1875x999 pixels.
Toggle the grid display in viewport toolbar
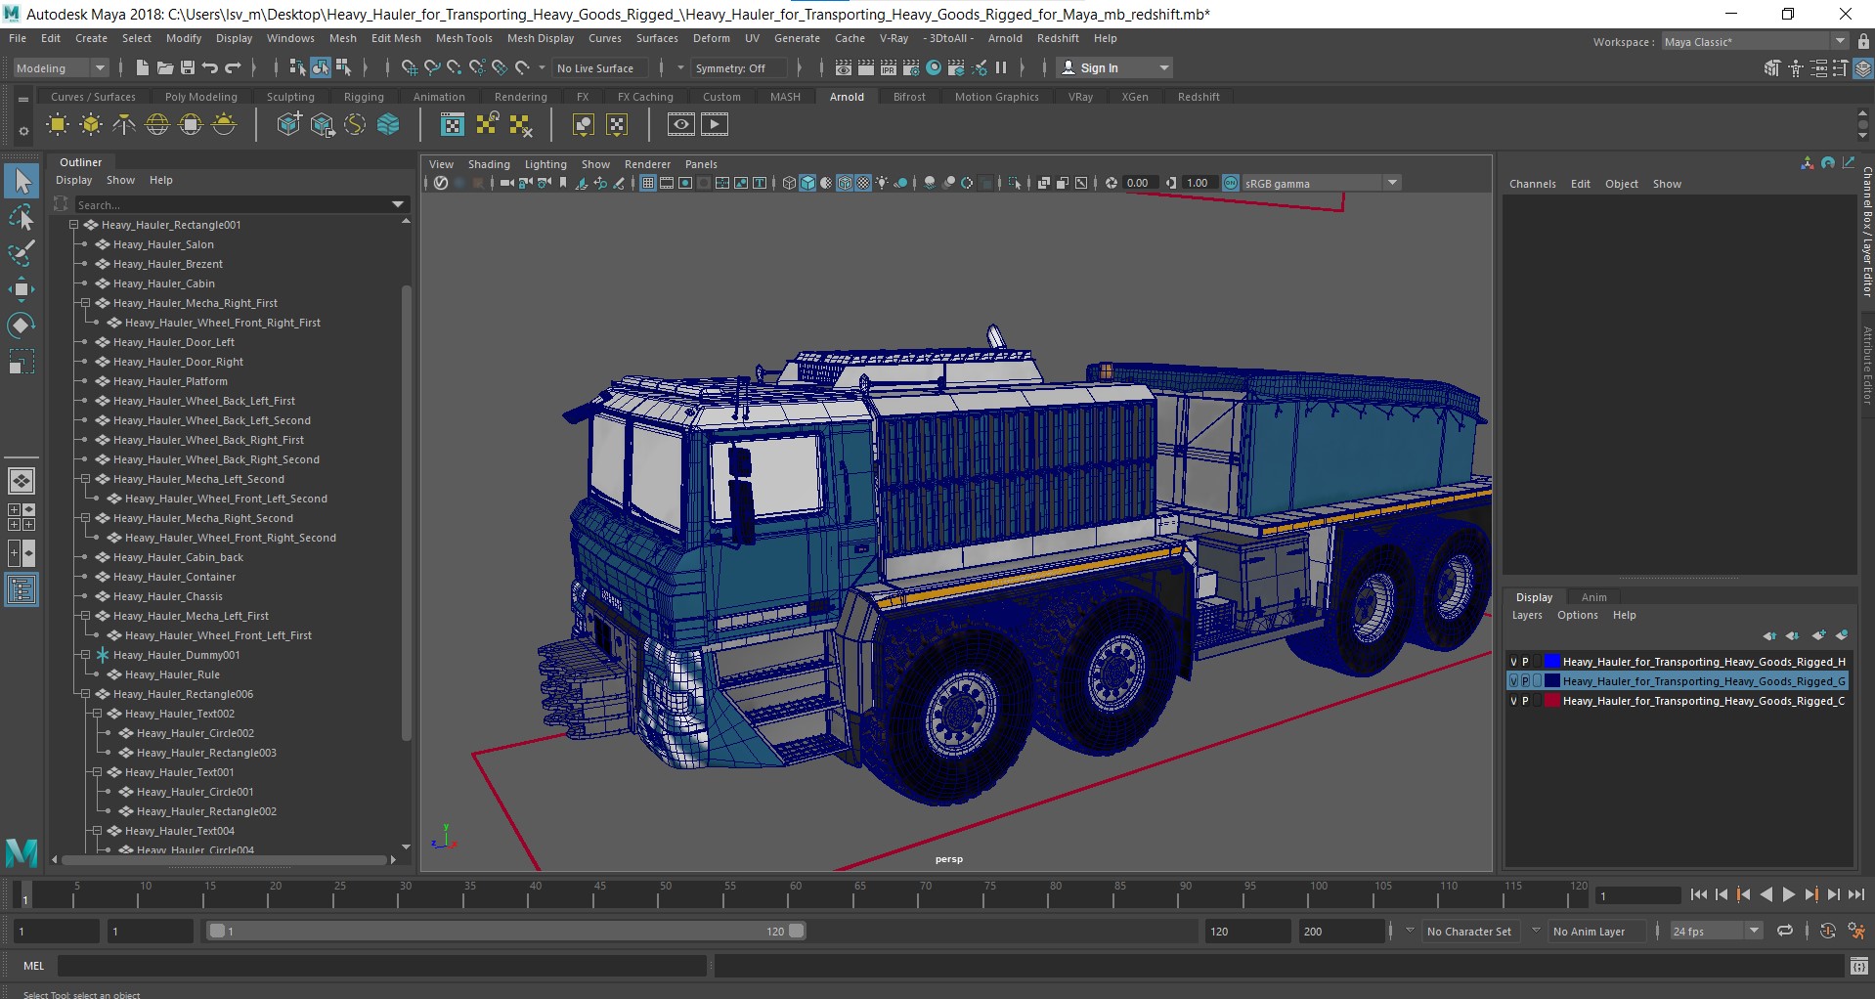pyautogui.click(x=647, y=183)
